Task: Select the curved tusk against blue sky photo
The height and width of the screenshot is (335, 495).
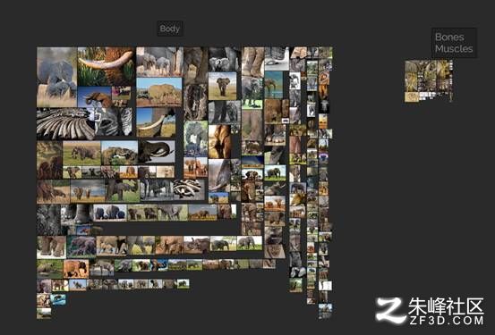Action: [156, 122]
